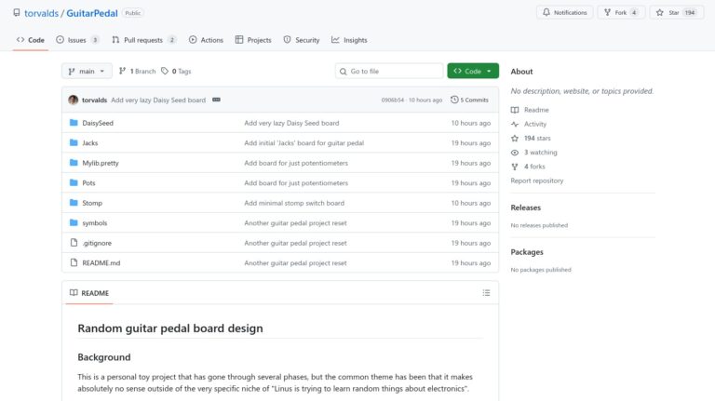The width and height of the screenshot is (715, 401).
Task: Click the Pots folder icon
Action: (x=74, y=182)
